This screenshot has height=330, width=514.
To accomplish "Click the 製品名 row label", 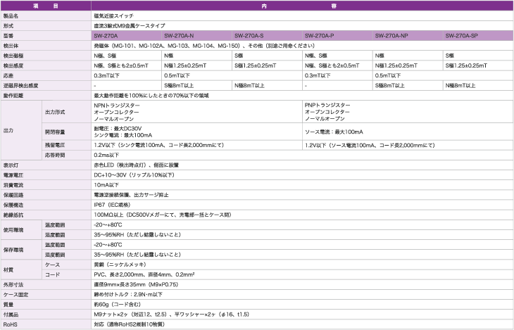I will click(x=11, y=15).
